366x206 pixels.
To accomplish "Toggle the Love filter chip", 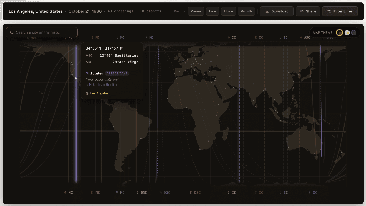I will click(212, 11).
